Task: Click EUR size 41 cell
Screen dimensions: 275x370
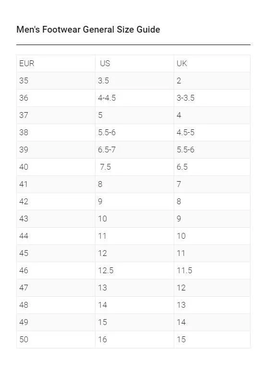Action: pyautogui.click(x=56, y=184)
